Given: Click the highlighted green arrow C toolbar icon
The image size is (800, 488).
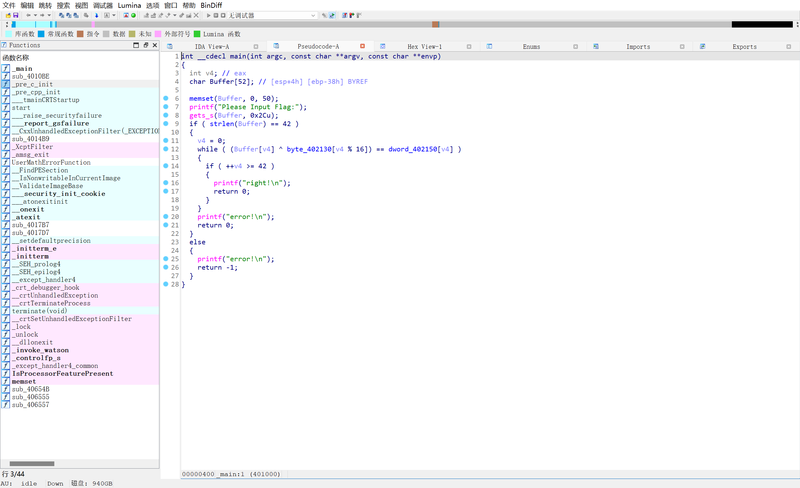Looking at the screenshot, I should click(332, 15).
